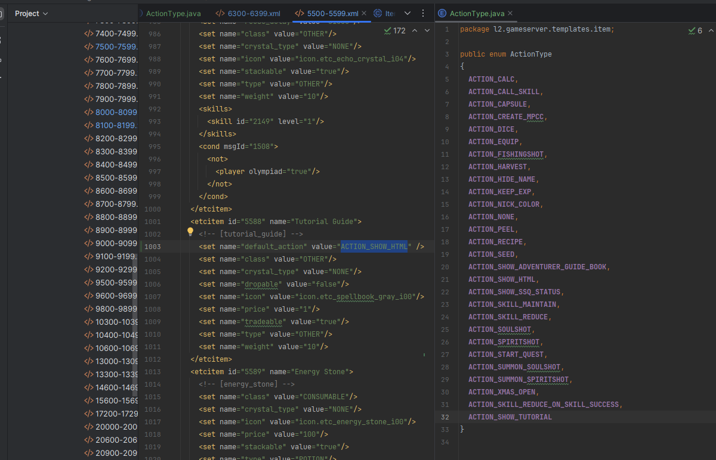Click ACTION_SKILL_REDUCE_ON_SKILL_SUCCESS enum constant
This screenshot has height=460, width=716.
pyautogui.click(x=544, y=404)
